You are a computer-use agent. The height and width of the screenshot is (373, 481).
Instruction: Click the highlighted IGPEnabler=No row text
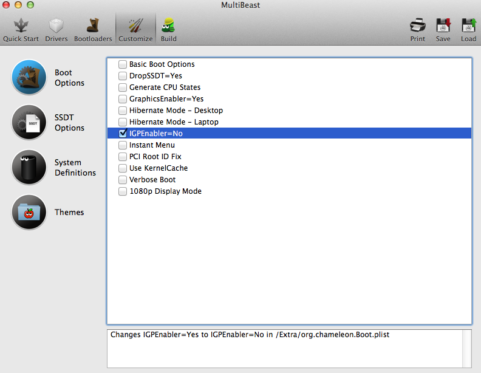click(156, 134)
